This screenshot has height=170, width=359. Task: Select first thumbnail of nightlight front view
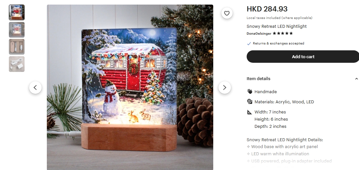17,12
